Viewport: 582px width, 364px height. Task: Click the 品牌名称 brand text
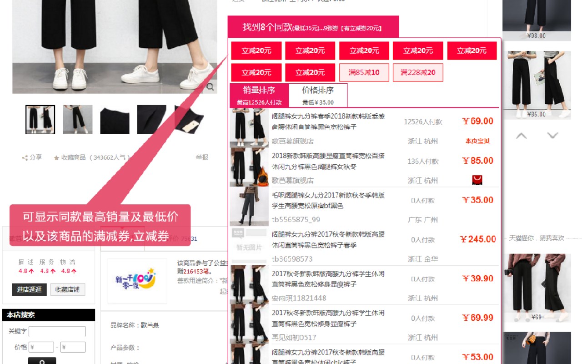(135, 325)
